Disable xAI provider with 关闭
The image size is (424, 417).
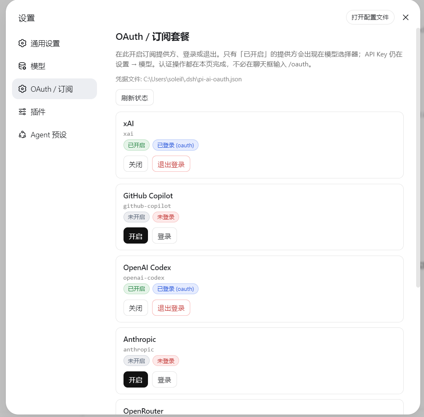pos(136,164)
